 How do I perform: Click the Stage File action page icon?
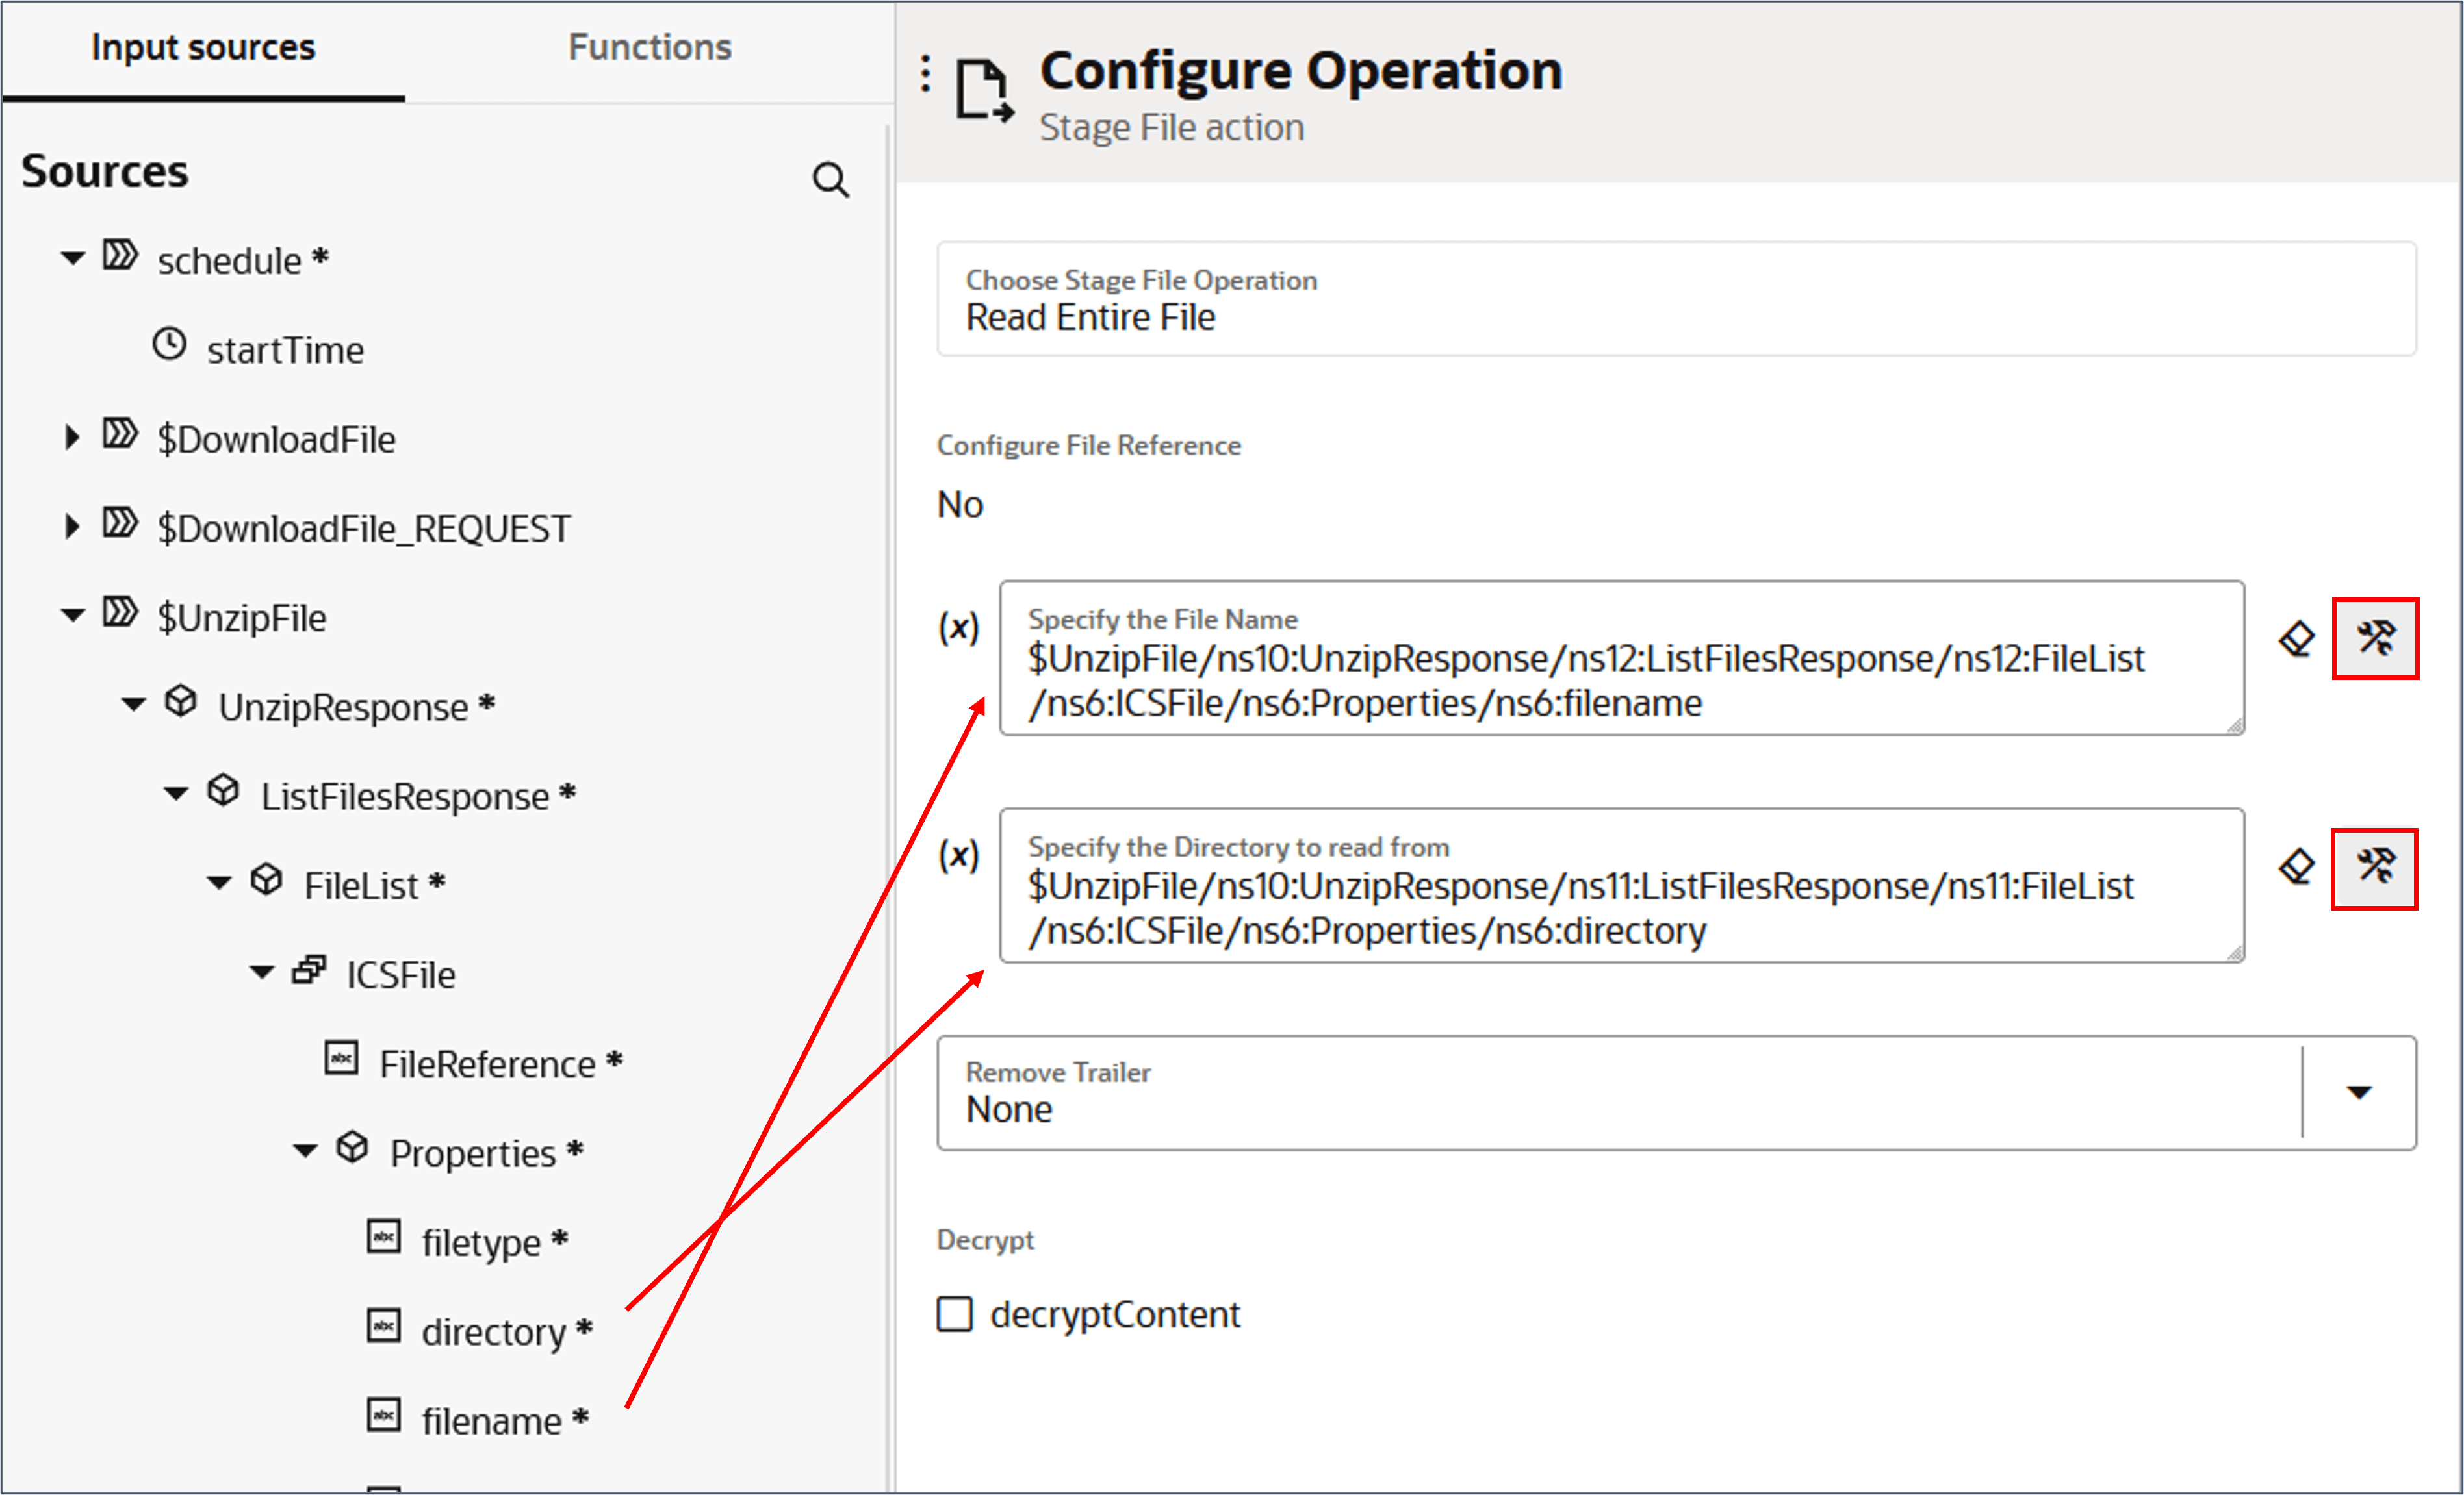tap(983, 90)
